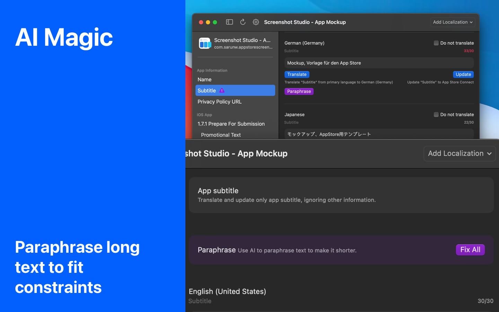Minimize the window with the yellow button
Screen dimensions: 499x312
click(208, 22)
